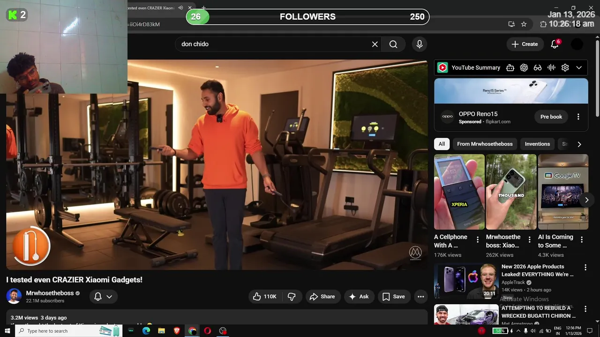This screenshot has height=337, width=600.
Task: Click the YouTube Summary logo icon
Action: (x=442, y=67)
